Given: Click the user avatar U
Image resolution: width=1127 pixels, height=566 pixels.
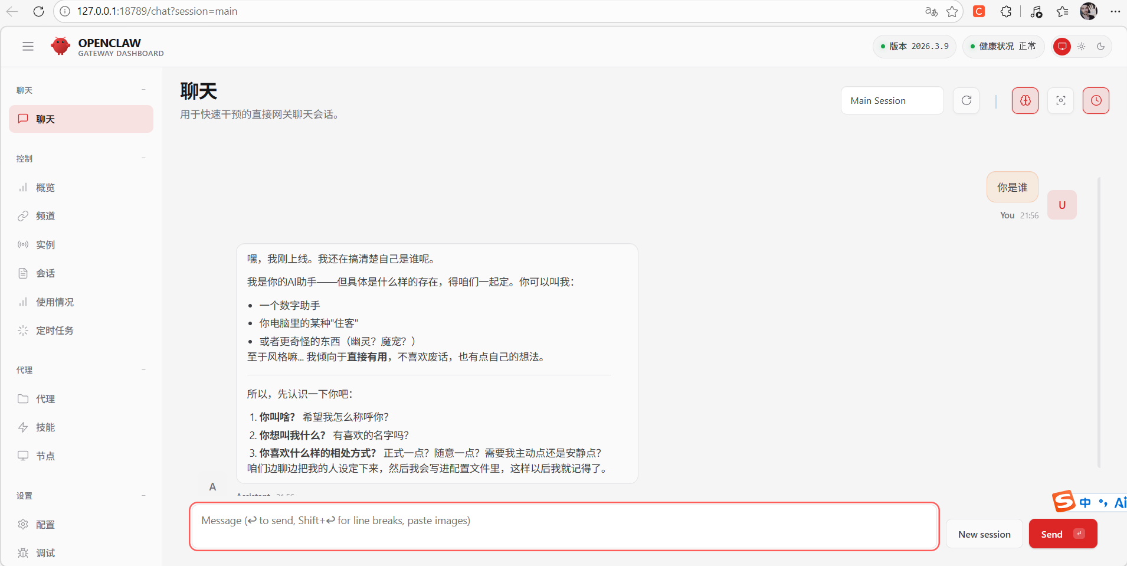Looking at the screenshot, I should click(x=1062, y=205).
